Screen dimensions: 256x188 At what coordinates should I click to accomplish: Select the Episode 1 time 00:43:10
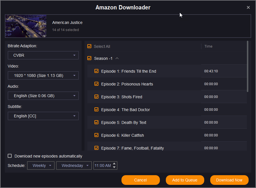click(211, 71)
